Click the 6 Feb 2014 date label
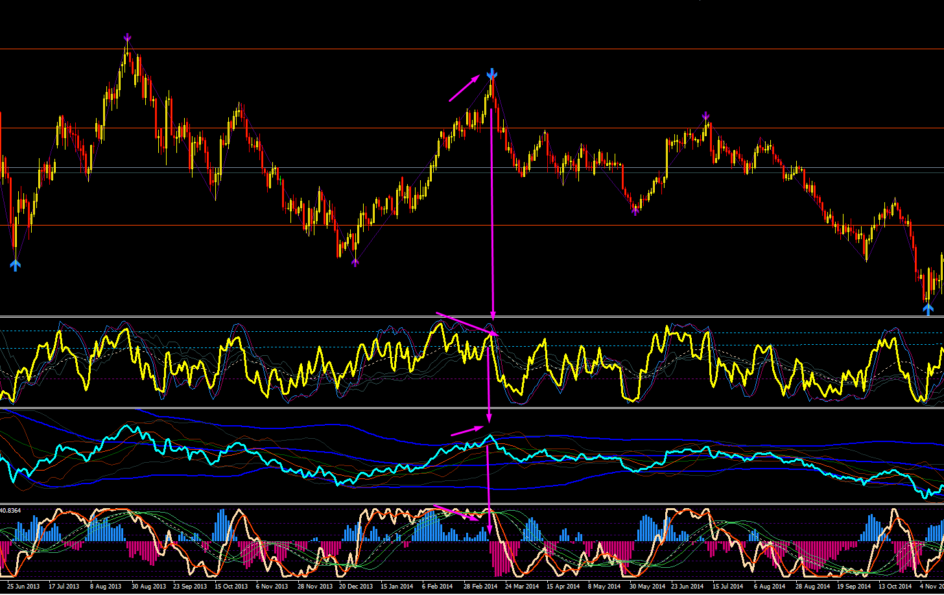944x595 pixels. 438,587
